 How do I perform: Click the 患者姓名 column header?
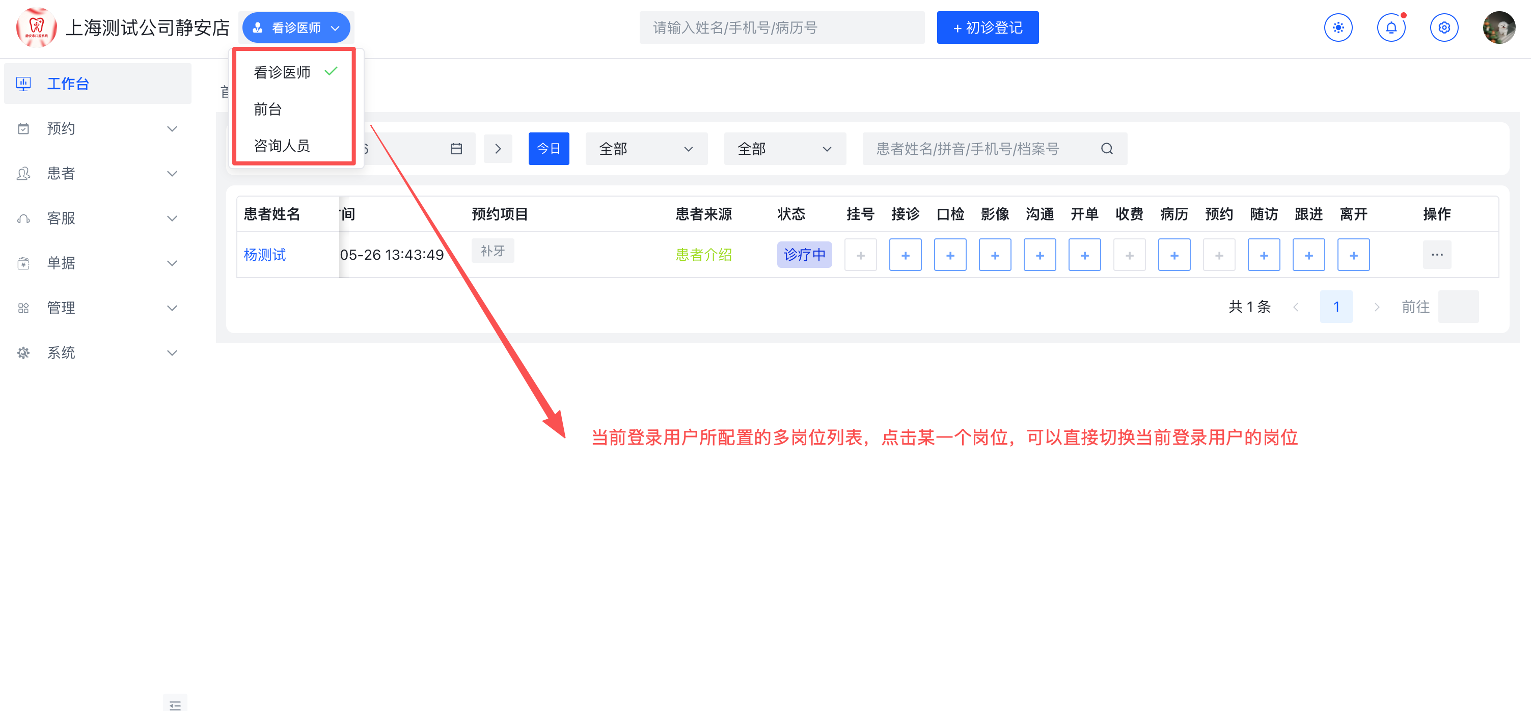coord(271,214)
